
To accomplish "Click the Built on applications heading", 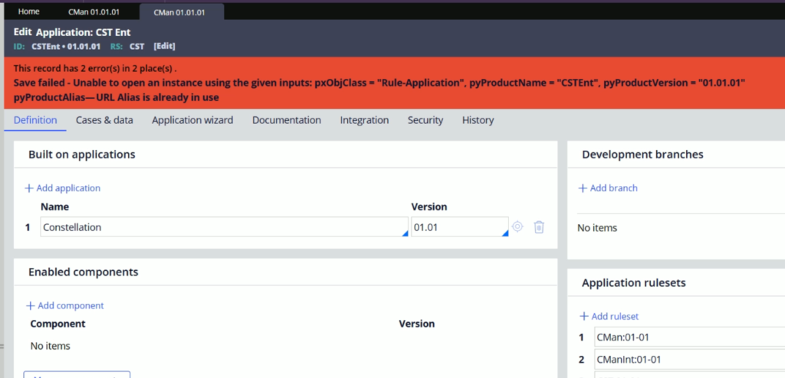I will (81, 155).
